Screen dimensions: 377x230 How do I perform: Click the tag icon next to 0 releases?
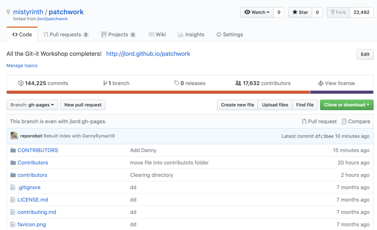point(176,83)
